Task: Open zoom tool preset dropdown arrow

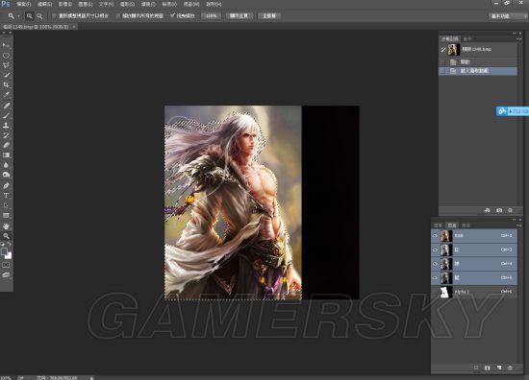Action: tap(18, 15)
